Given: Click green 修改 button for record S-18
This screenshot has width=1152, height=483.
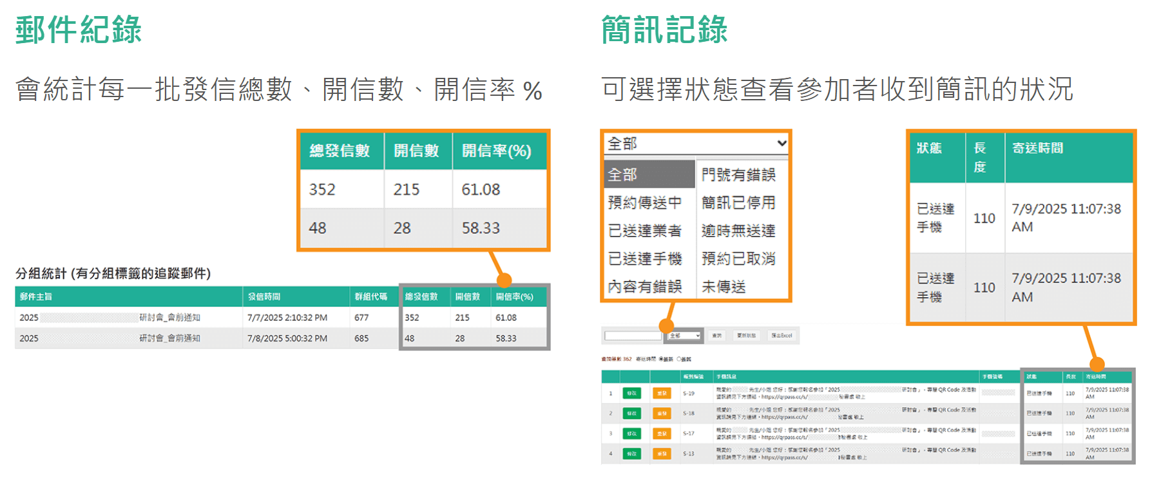Looking at the screenshot, I should click(x=631, y=414).
